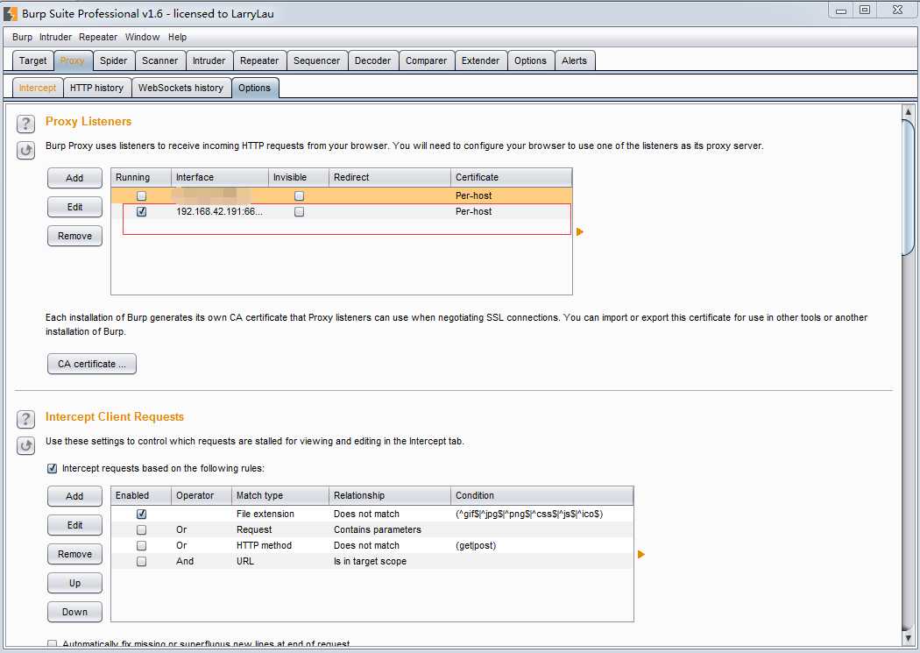
Task: Click the vertical scrollbar thumb
Action: 908,188
